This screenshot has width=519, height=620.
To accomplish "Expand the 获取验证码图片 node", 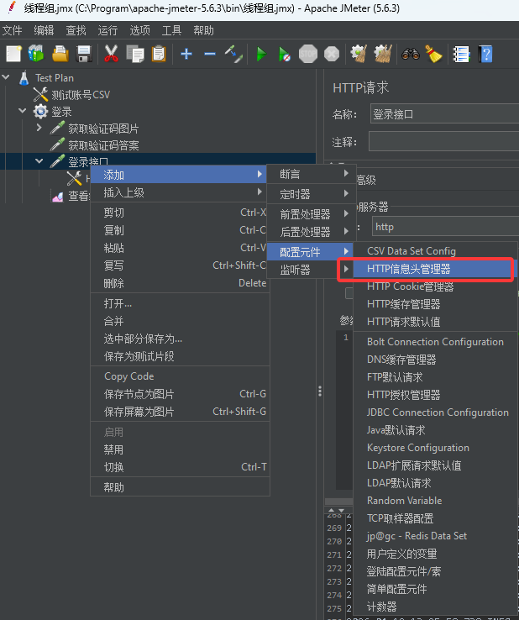I will [x=39, y=128].
